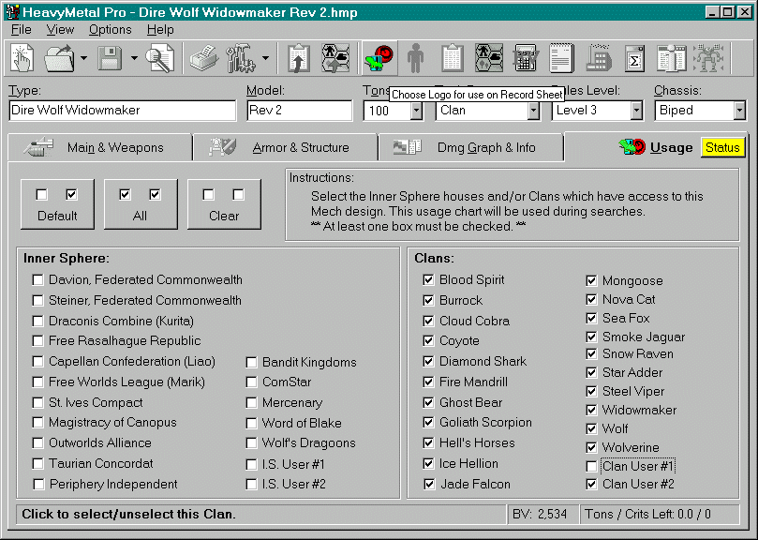Uncheck the Jade Falcon clan checkbox
This screenshot has width=758, height=540.
pyautogui.click(x=429, y=485)
